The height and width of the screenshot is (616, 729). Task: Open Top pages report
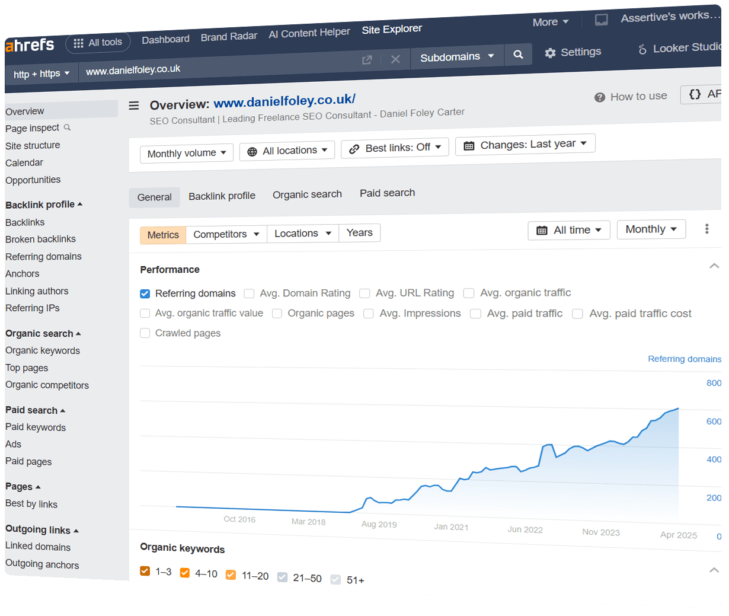click(27, 368)
